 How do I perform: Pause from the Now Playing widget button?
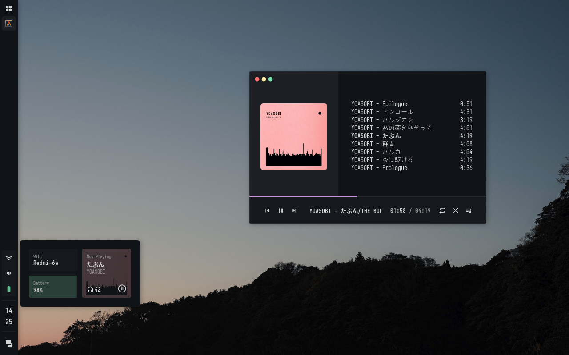122,289
